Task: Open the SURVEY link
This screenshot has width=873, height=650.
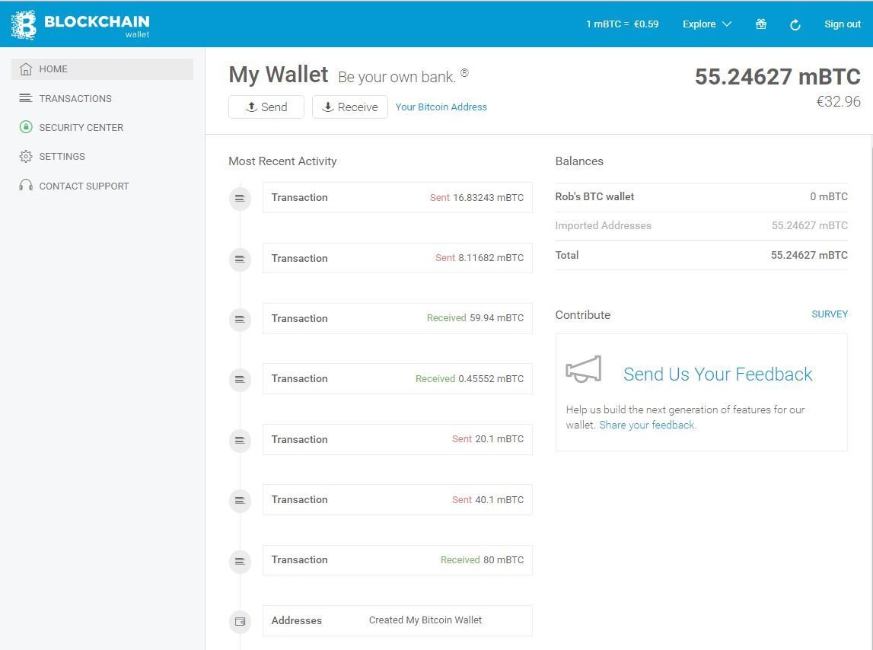Action: [x=830, y=314]
